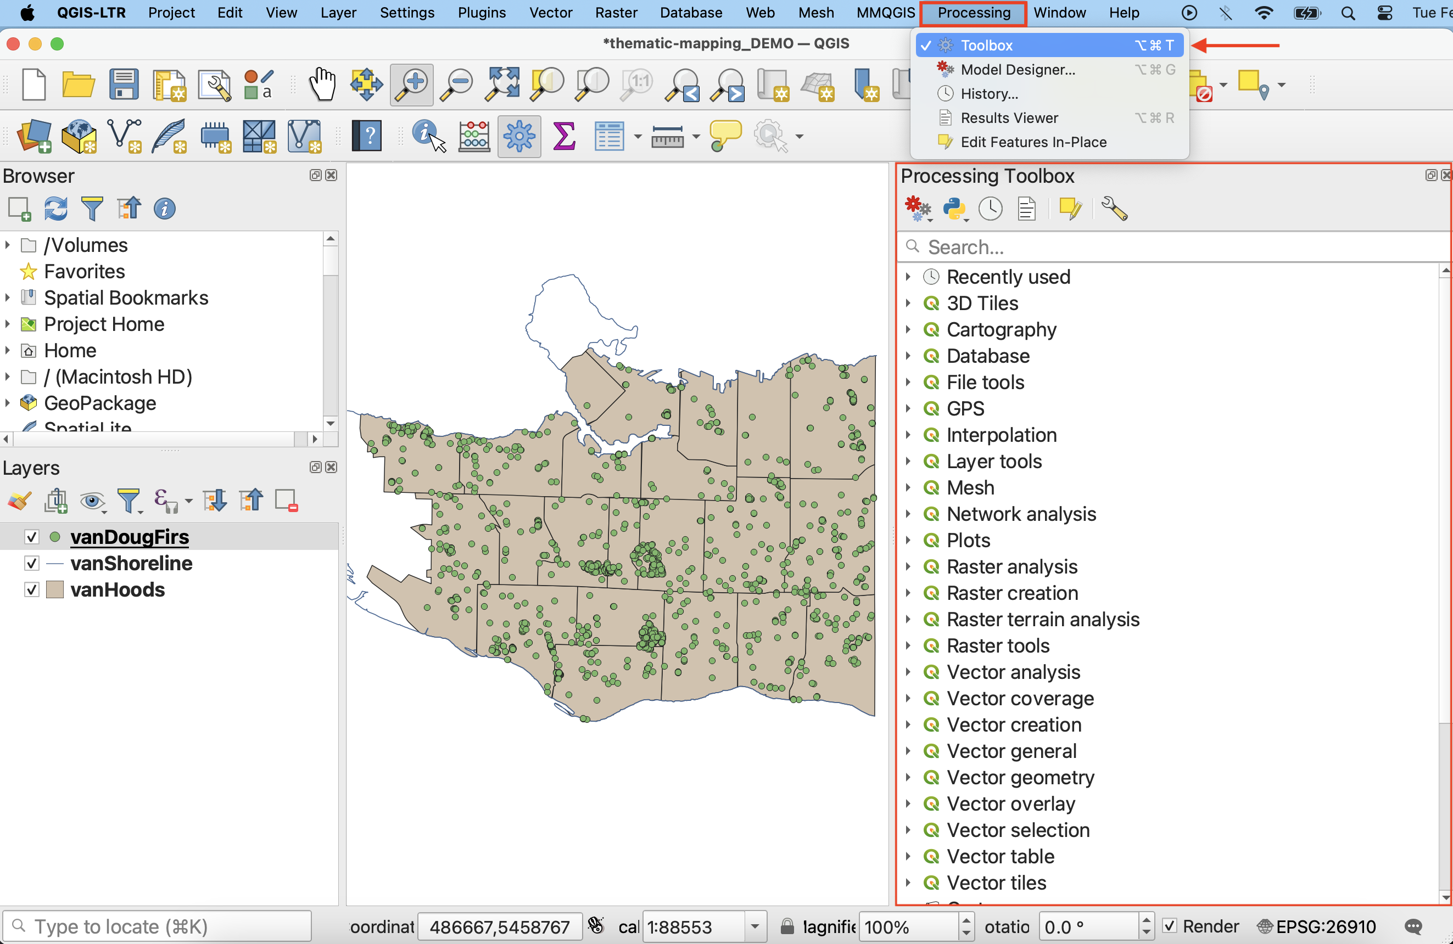The image size is (1453, 944).
Task: Click the EPSG:26910 CRS button
Action: pyautogui.click(x=1316, y=926)
